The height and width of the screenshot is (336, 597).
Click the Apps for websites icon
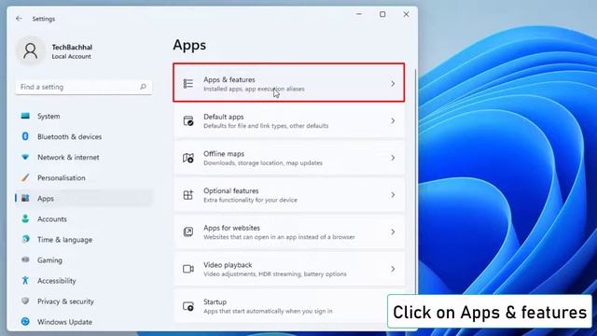pyautogui.click(x=188, y=231)
